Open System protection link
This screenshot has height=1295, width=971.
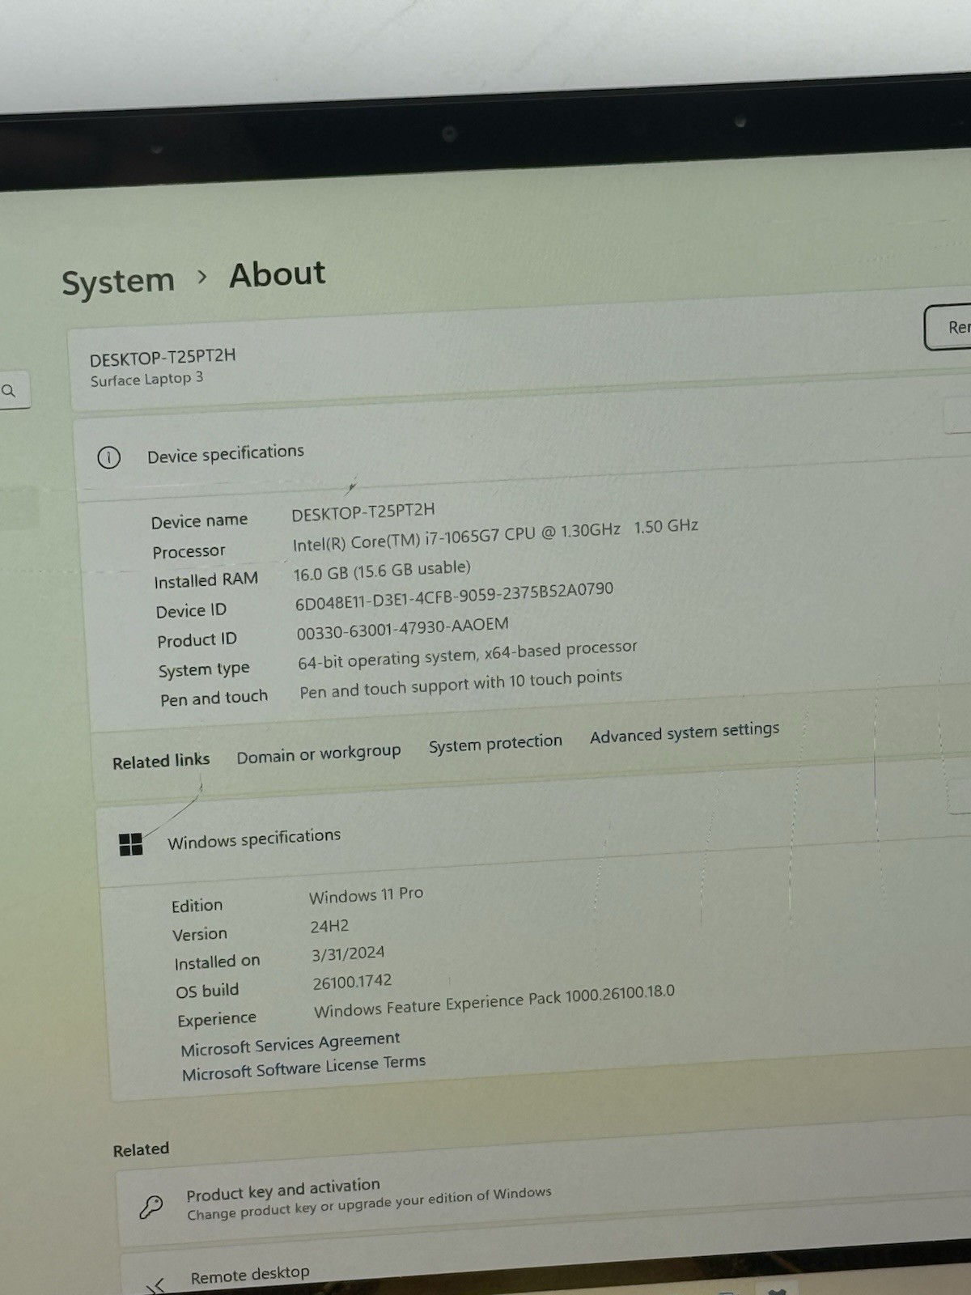(495, 743)
